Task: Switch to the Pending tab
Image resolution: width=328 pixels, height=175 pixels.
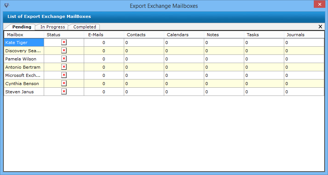Action: [x=22, y=27]
